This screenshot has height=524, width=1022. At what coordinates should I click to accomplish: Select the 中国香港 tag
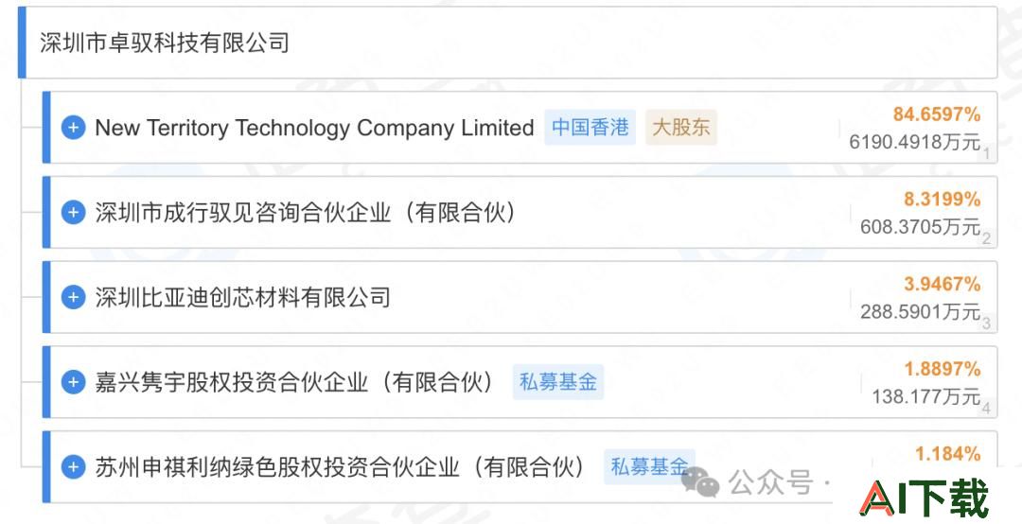590,127
